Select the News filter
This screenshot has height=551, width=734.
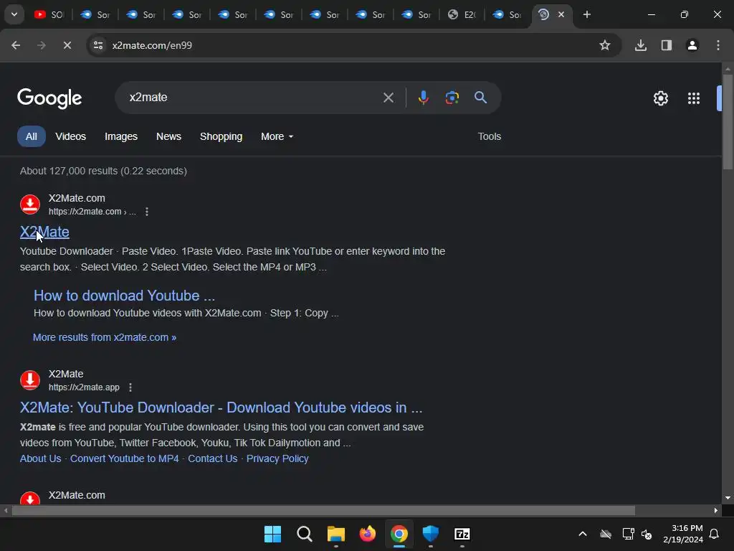click(x=168, y=137)
